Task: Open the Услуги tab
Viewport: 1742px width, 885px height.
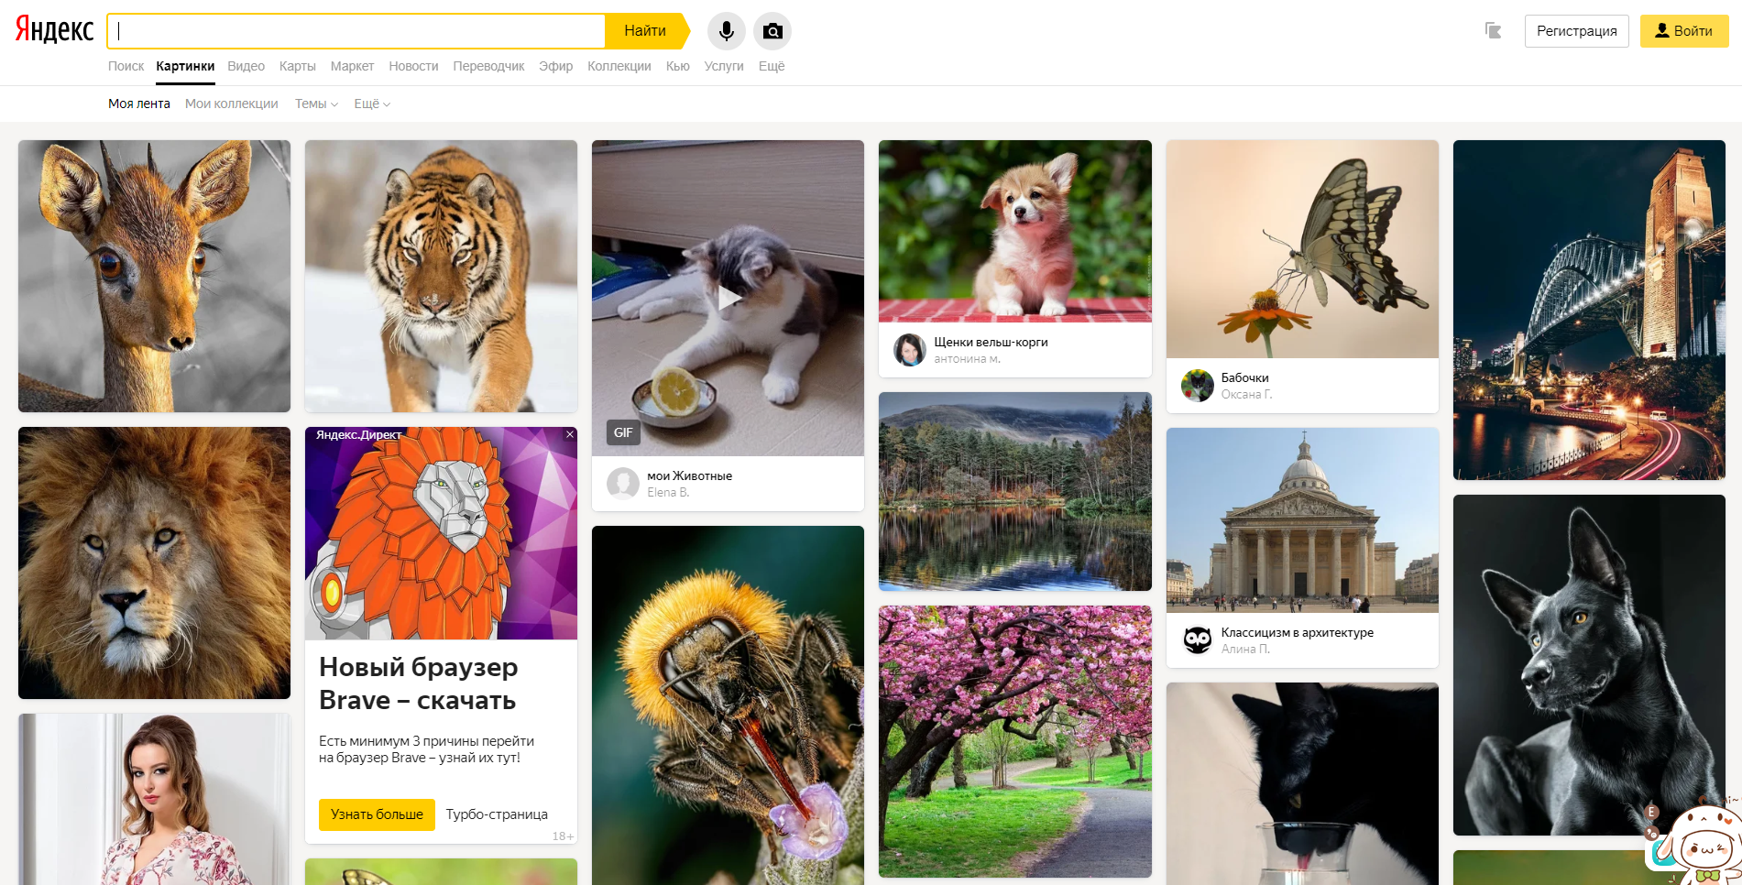Action: pyautogui.click(x=723, y=66)
